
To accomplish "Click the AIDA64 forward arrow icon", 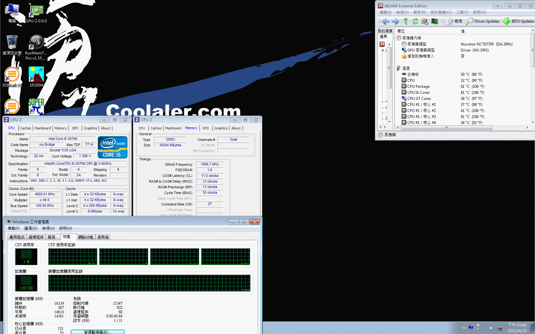I will pyautogui.click(x=395, y=21).
